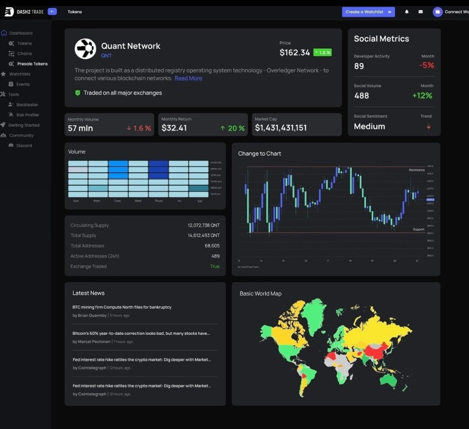Open Chains in the sidebar
469x429 pixels.
tap(24, 54)
